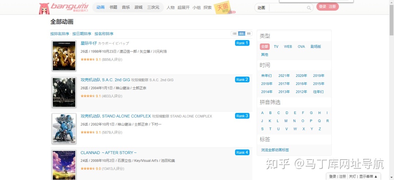This screenshot has width=394, height=180.
Task: Select the detailed list view icon
Action: point(242,34)
